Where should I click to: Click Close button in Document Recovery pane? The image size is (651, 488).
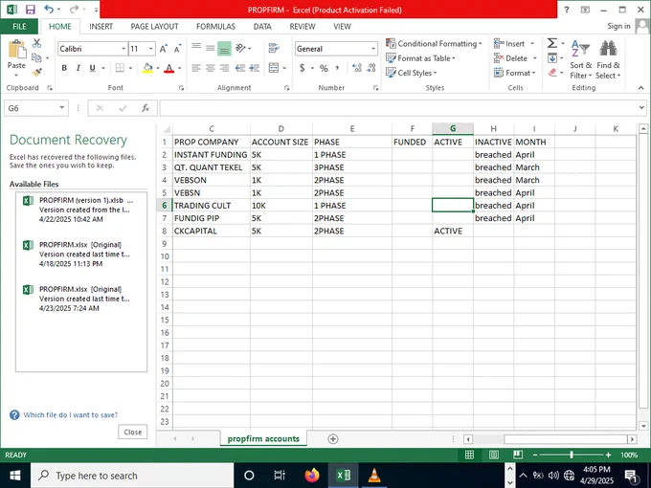133,432
